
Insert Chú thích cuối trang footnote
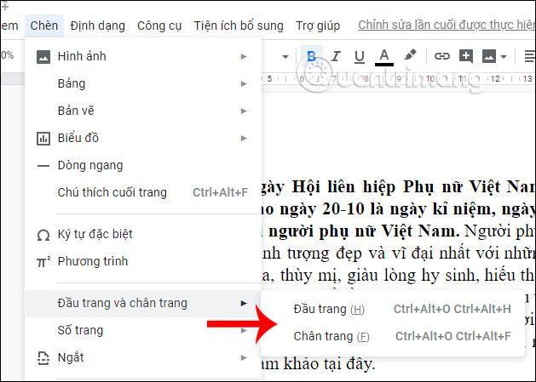tap(143, 192)
